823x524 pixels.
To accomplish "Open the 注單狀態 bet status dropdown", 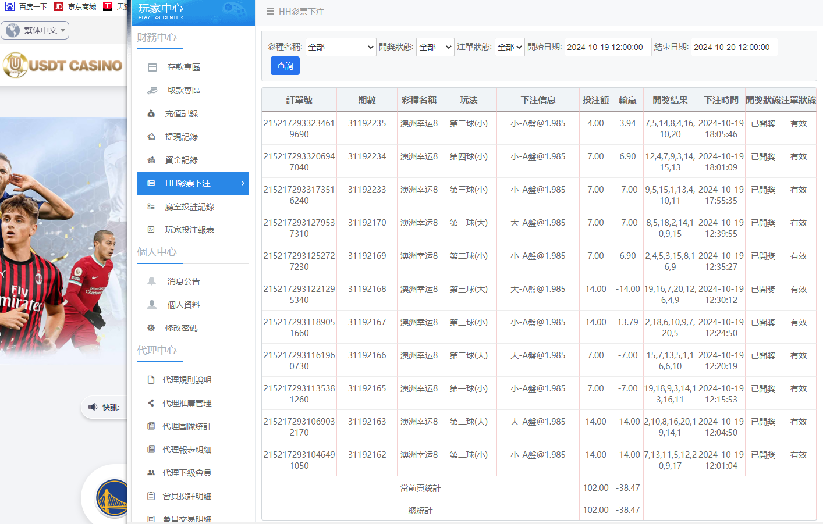I will [x=509, y=47].
